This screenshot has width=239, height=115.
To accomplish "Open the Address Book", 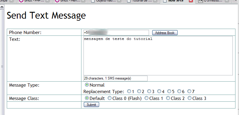I will (x=165, y=33).
